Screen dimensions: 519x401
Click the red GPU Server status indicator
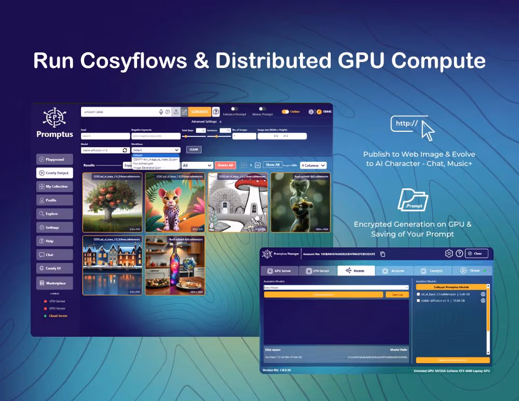pos(45,309)
